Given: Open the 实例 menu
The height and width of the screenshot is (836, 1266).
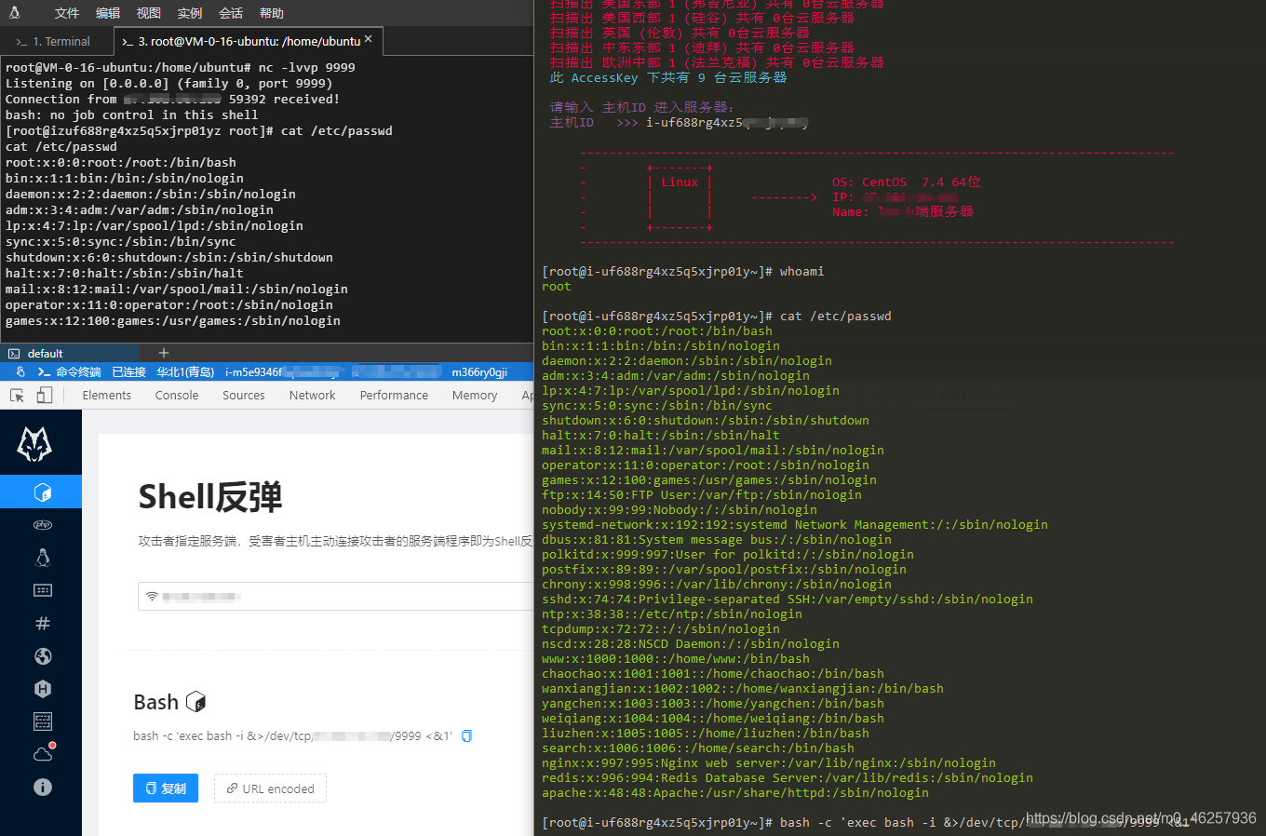Looking at the screenshot, I should (190, 13).
